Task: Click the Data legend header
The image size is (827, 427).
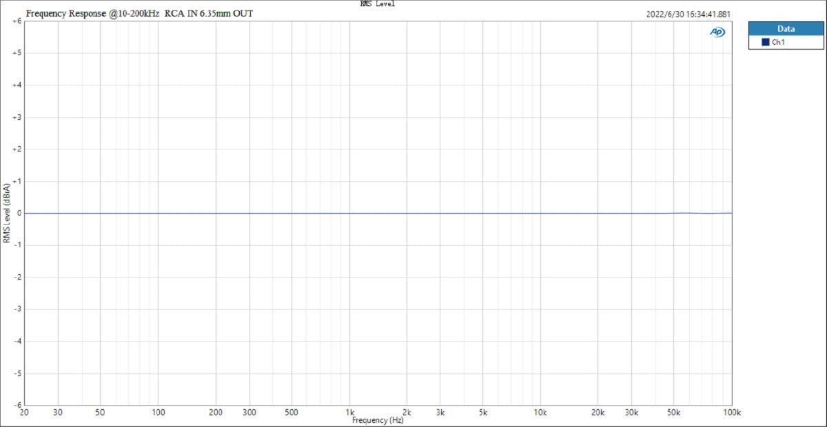Action: [x=786, y=29]
